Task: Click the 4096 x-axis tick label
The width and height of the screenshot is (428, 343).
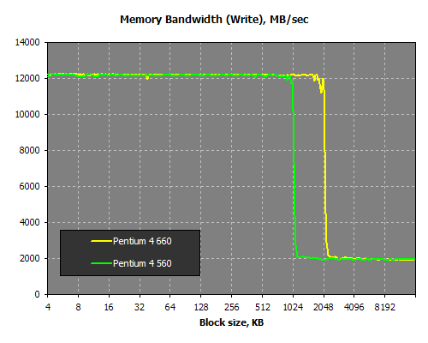Action: point(354,307)
